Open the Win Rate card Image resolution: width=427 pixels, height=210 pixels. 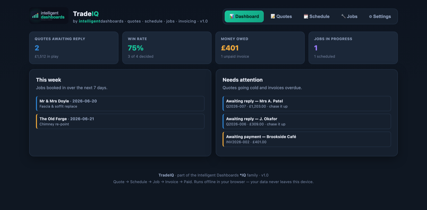[167, 48]
